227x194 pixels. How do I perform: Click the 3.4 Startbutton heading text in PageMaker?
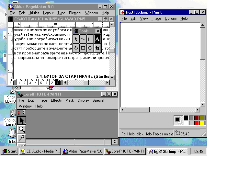coord(73,76)
